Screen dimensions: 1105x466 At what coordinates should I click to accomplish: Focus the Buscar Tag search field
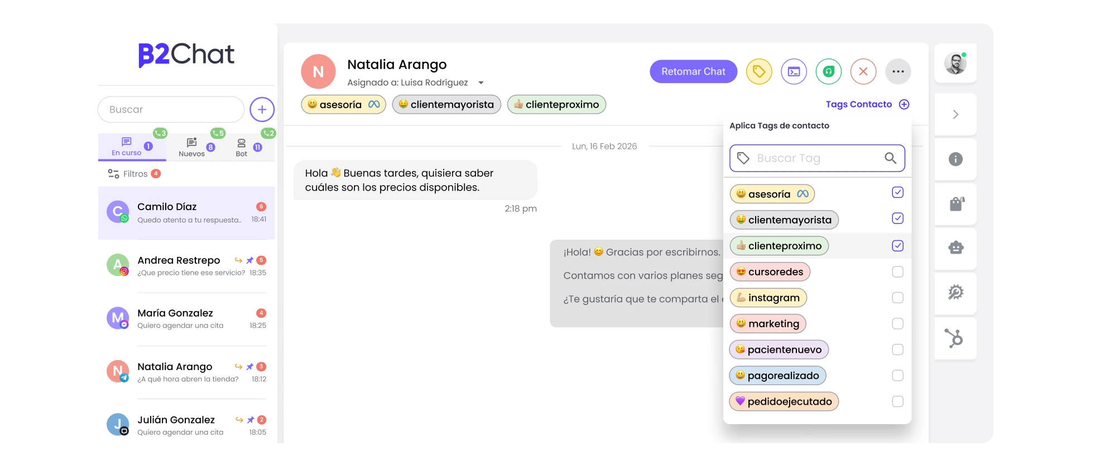[x=817, y=158]
